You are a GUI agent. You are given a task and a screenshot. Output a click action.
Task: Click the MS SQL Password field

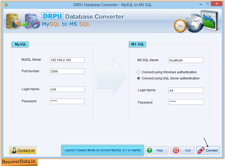186,102
